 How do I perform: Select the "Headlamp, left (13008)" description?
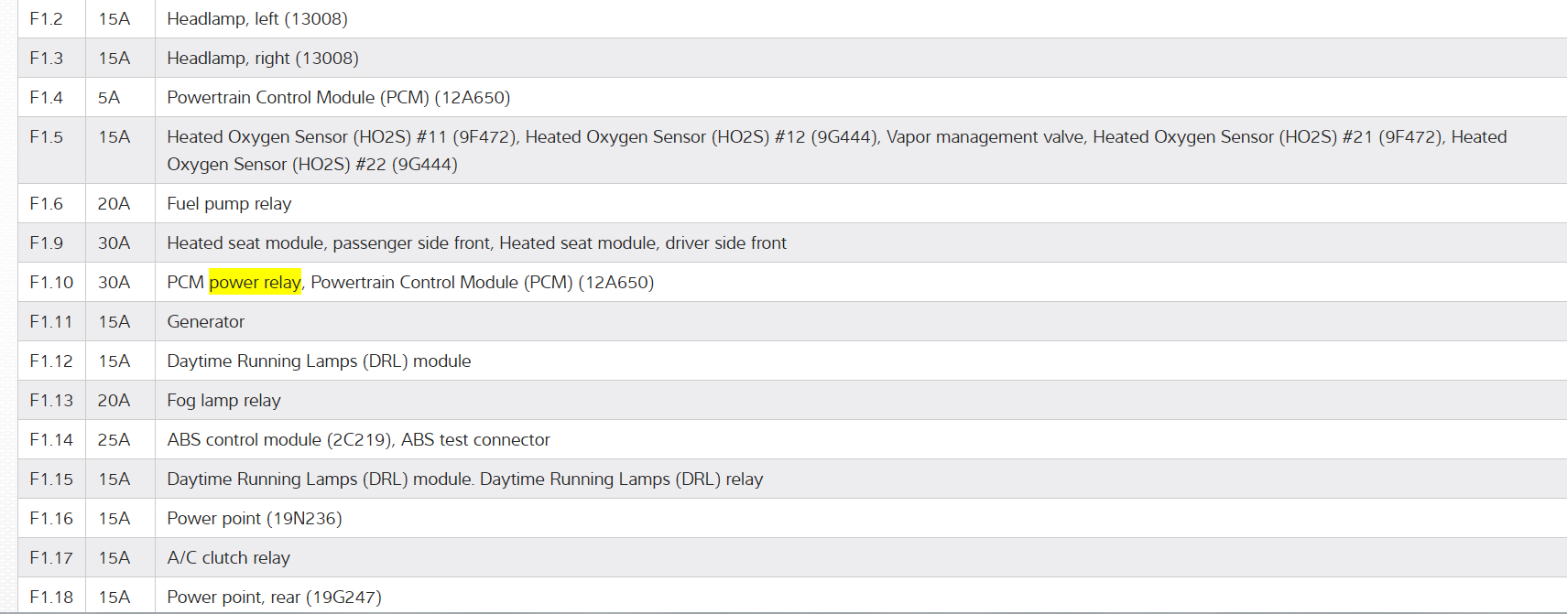pos(257,19)
